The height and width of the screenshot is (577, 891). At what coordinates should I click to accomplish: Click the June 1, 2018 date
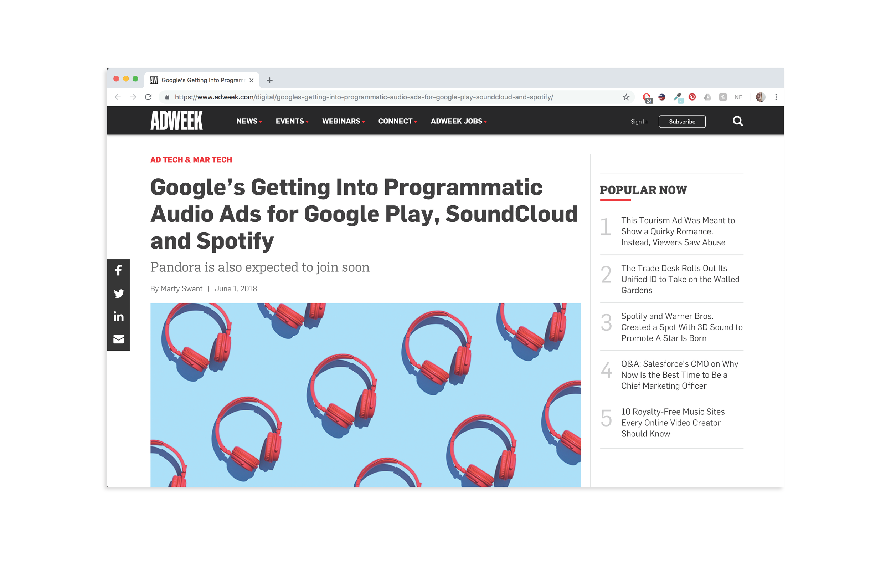pos(236,288)
